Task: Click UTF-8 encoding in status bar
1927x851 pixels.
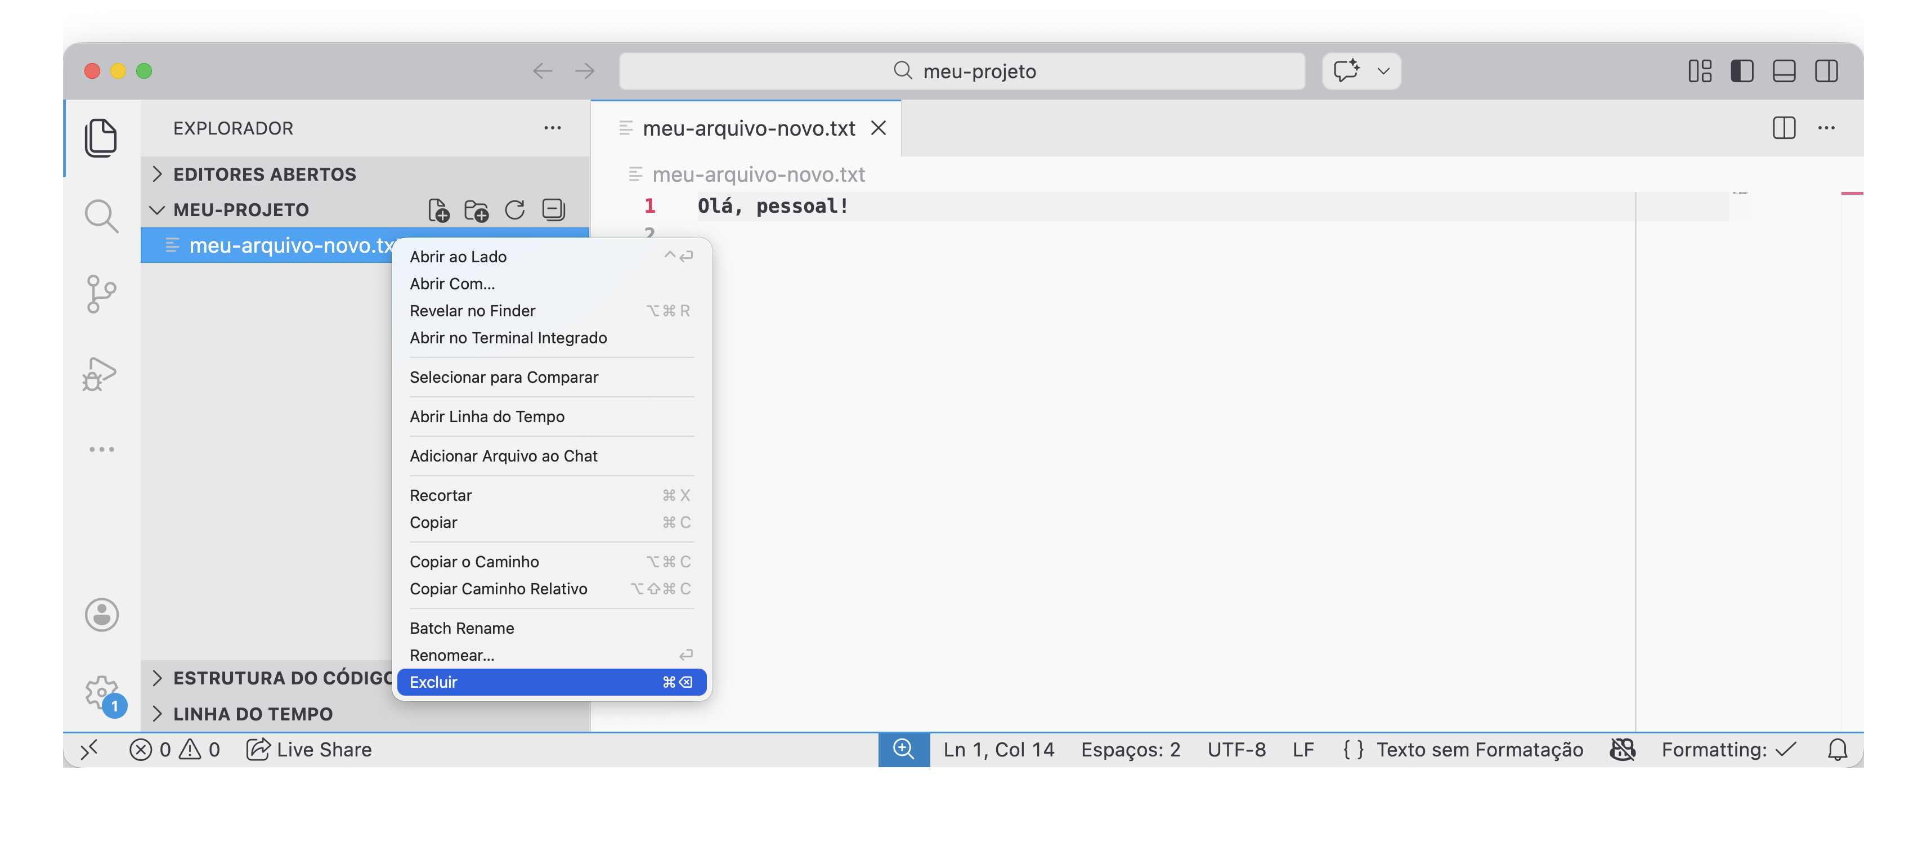Action: click(x=1236, y=749)
